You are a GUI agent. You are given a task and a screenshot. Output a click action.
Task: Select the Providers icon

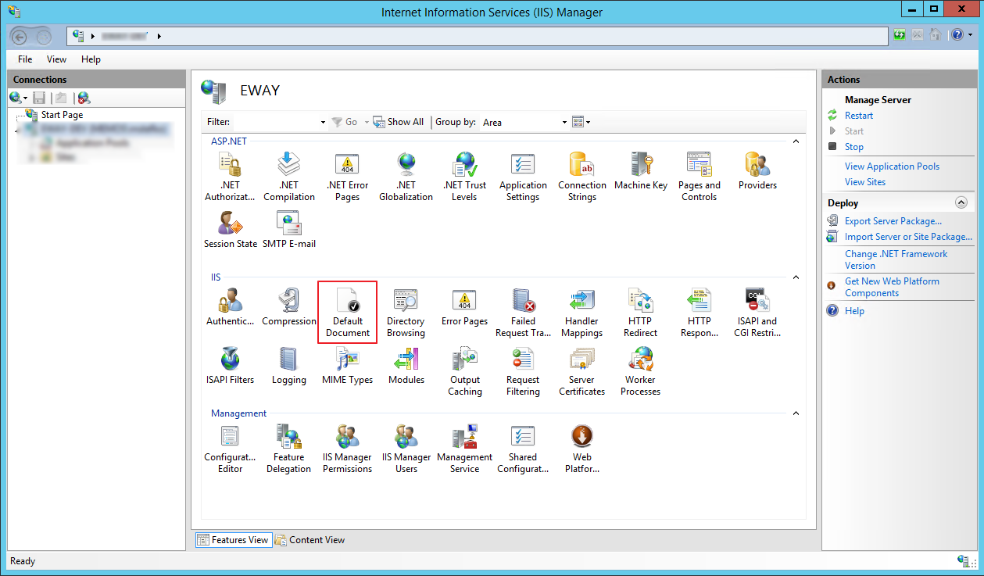point(757,171)
